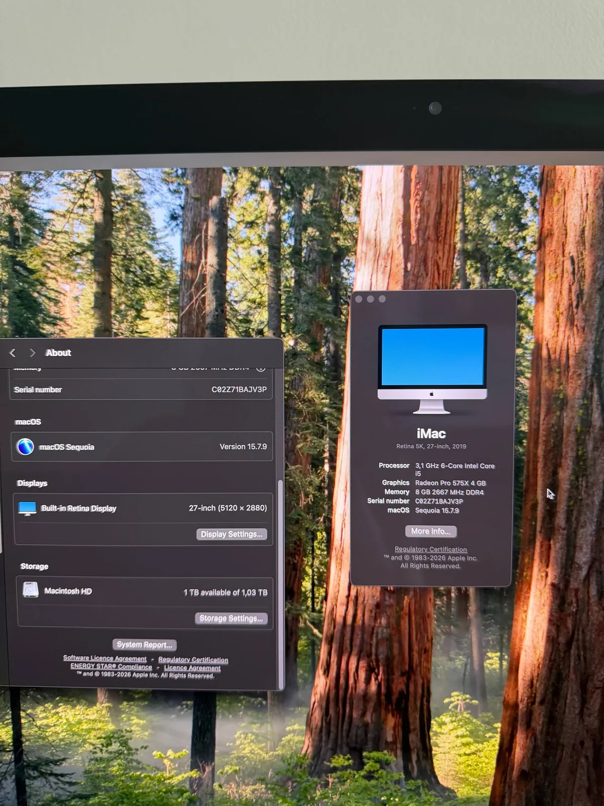This screenshot has width=604, height=806.
Task: Click the Storage section heading
Action: 34,567
